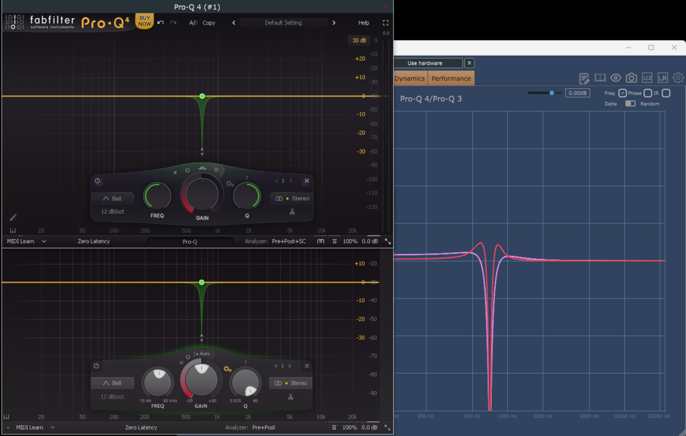This screenshot has width=686, height=436.
Task: Close the lower Pro-Q band panel
Action: click(x=307, y=366)
